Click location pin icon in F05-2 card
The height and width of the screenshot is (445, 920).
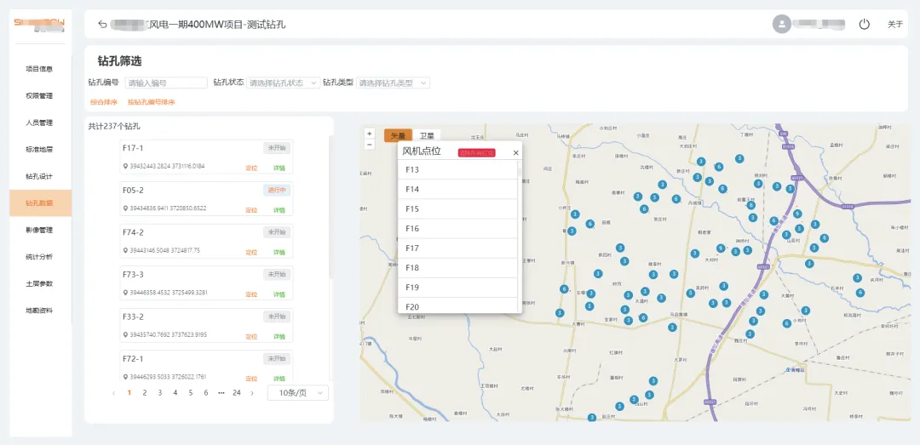125,208
